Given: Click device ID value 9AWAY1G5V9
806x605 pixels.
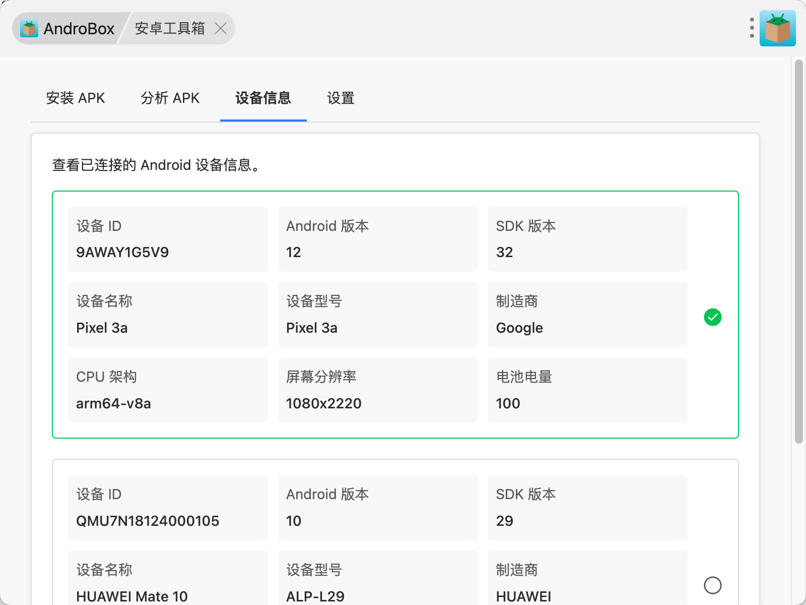Looking at the screenshot, I should click(122, 252).
